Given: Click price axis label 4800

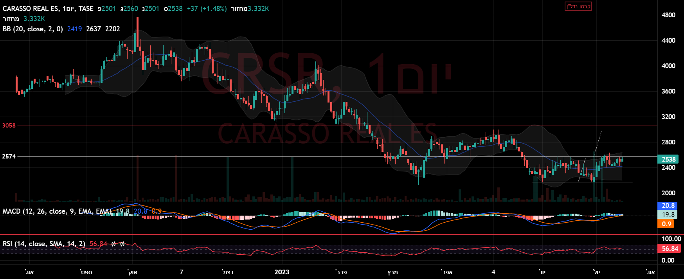Looking at the screenshot, I should pos(668,15).
